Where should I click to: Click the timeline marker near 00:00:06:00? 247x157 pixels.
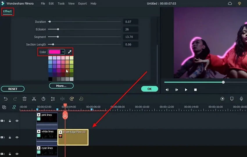coord(92,109)
